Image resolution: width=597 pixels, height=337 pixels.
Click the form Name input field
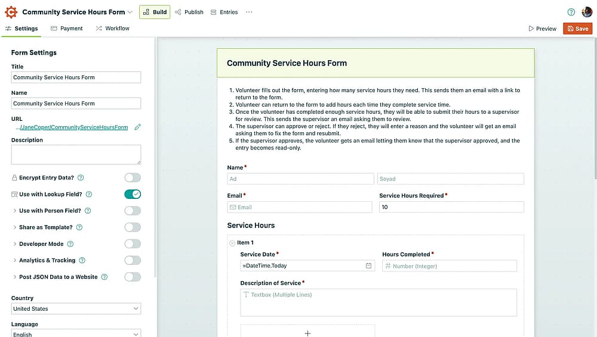[x=76, y=104]
